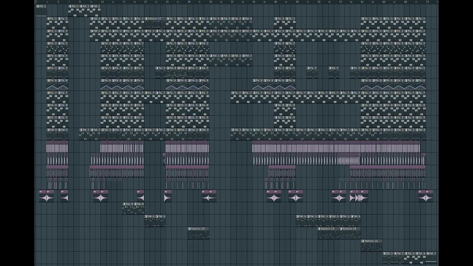Jump to bar 69 on the timeline

pyautogui.click(x=406, y=2)
